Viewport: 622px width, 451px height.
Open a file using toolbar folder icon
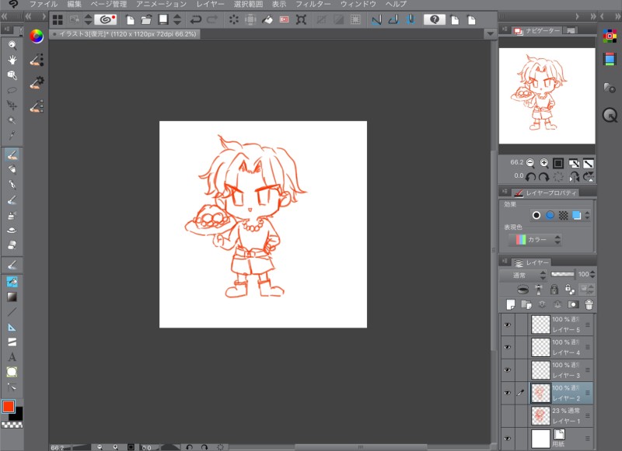146,19
